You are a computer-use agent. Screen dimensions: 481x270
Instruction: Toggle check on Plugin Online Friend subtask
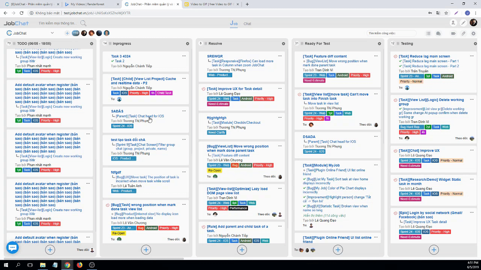304,170
